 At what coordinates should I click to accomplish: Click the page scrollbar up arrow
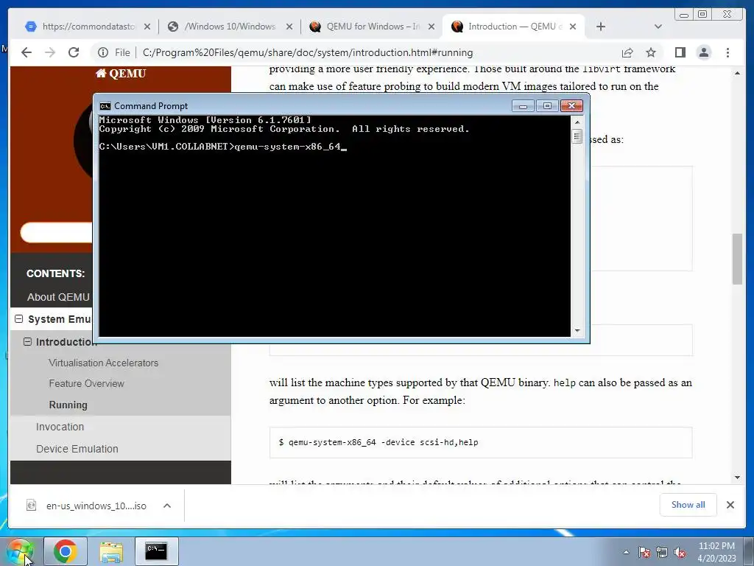[x=737, y=73]
